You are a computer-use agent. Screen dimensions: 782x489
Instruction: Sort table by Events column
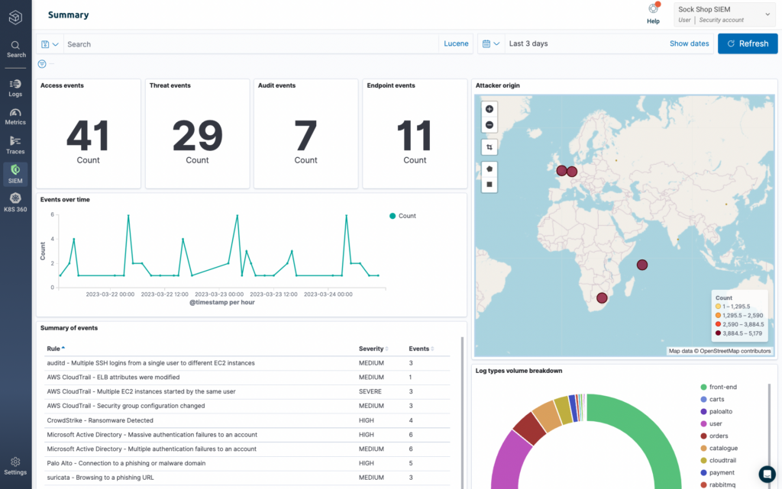(x=422, y=349)
